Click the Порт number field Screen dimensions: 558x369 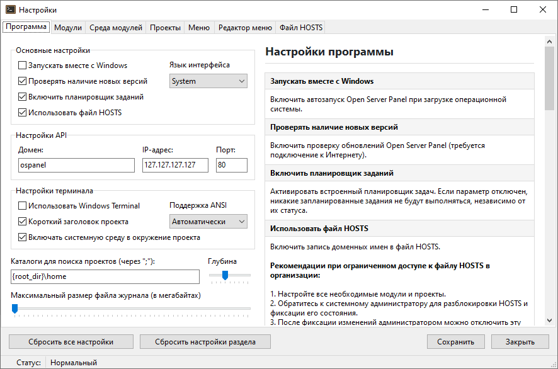pyautogui.click(x=231, y=165)
